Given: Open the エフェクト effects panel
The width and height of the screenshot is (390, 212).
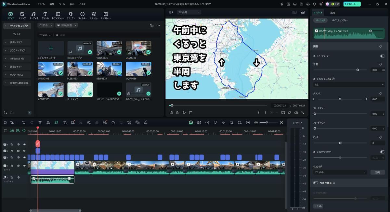Looking at the screenshot, I should click(71, 16).
